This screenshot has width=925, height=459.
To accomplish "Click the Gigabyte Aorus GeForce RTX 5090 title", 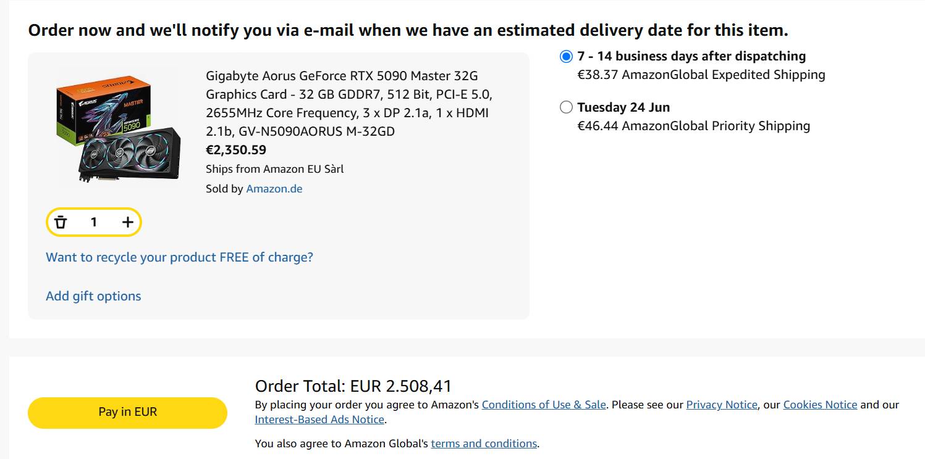I will [349, 104].
